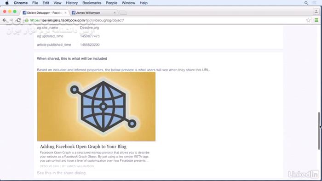
Task: Close the James Williamson tab
Action: click(115, 13)
